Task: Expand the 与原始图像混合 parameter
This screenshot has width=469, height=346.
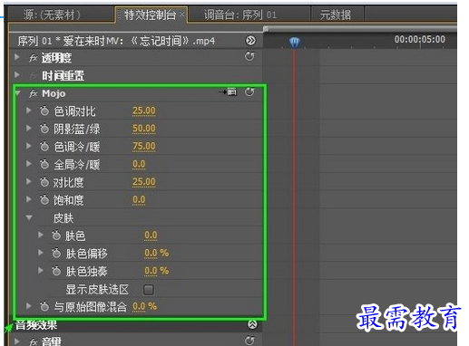Action: coord(29,306)
